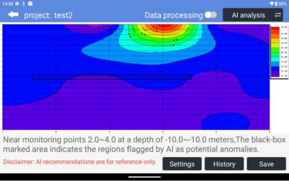
Task: Open the AI analysis mode dropdown
Action: 248,15
